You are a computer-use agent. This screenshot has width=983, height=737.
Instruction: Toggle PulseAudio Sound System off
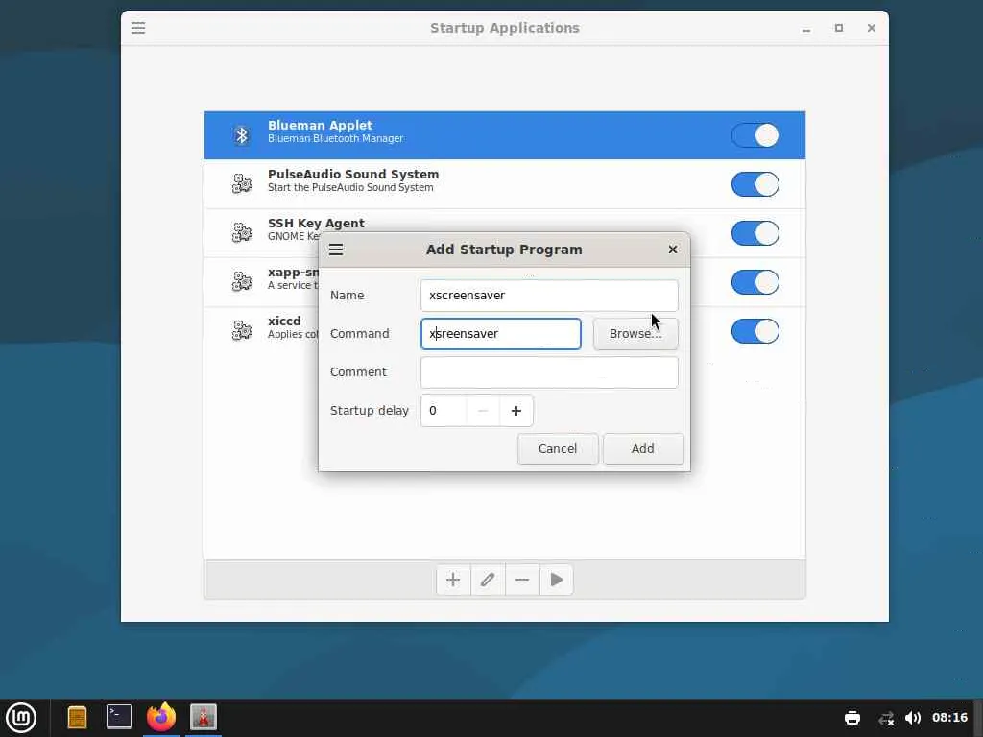coord(755,184)
